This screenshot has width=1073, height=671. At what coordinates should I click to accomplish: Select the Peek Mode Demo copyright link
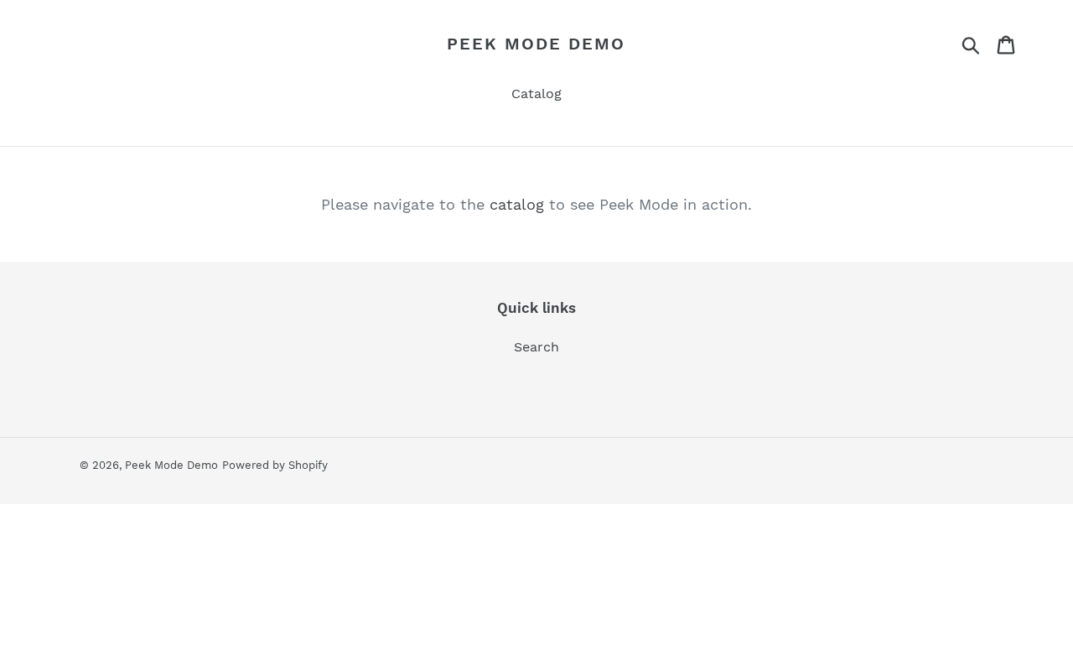coord(171,466)
